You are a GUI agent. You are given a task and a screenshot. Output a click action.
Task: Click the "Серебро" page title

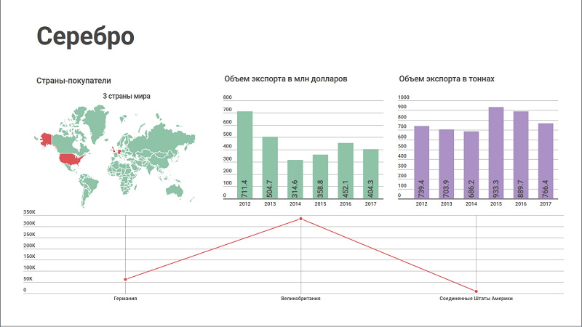click(x=85, y=36)
